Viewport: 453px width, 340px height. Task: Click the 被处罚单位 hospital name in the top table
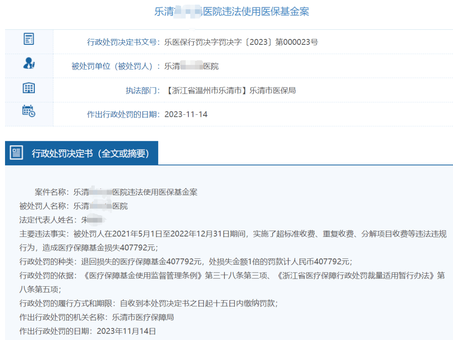click(x=191, y=66)
